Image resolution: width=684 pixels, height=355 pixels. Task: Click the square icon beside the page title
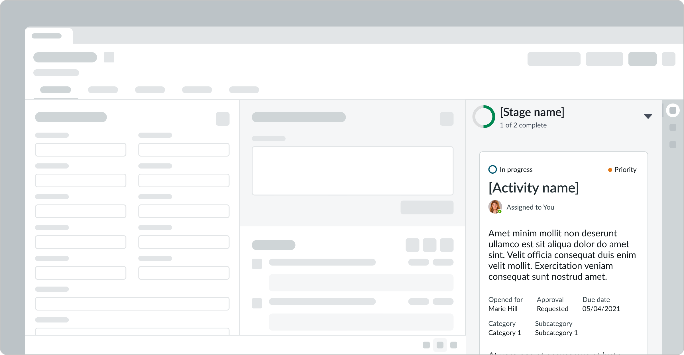(109, 57)
